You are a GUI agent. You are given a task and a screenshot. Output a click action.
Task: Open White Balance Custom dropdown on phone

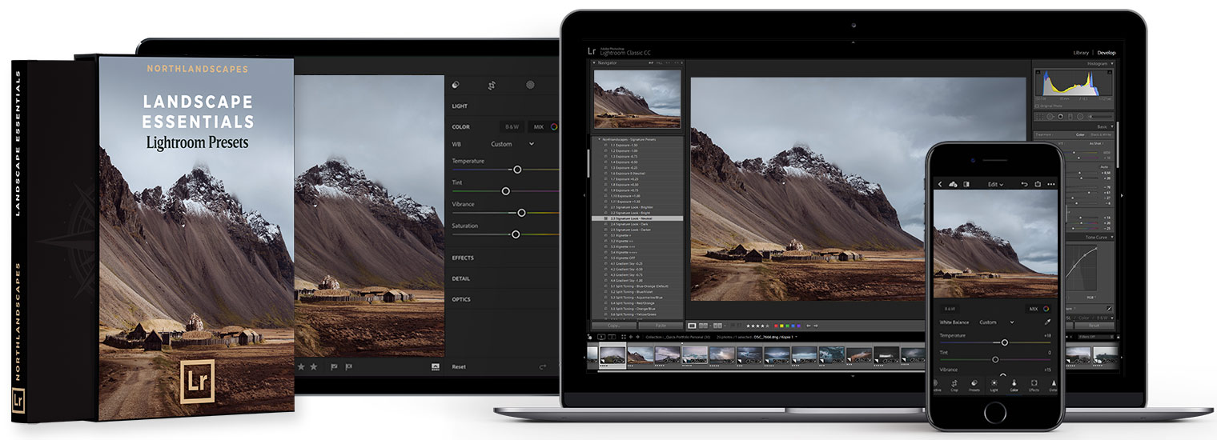click(x=996, y=322)
